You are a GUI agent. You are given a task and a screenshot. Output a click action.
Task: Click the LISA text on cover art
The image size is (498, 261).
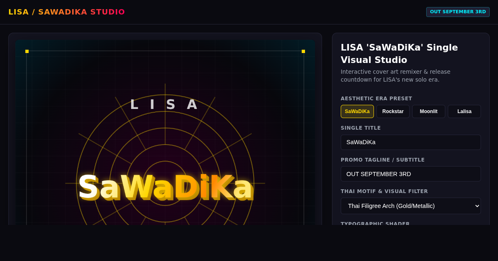(165, 104)
